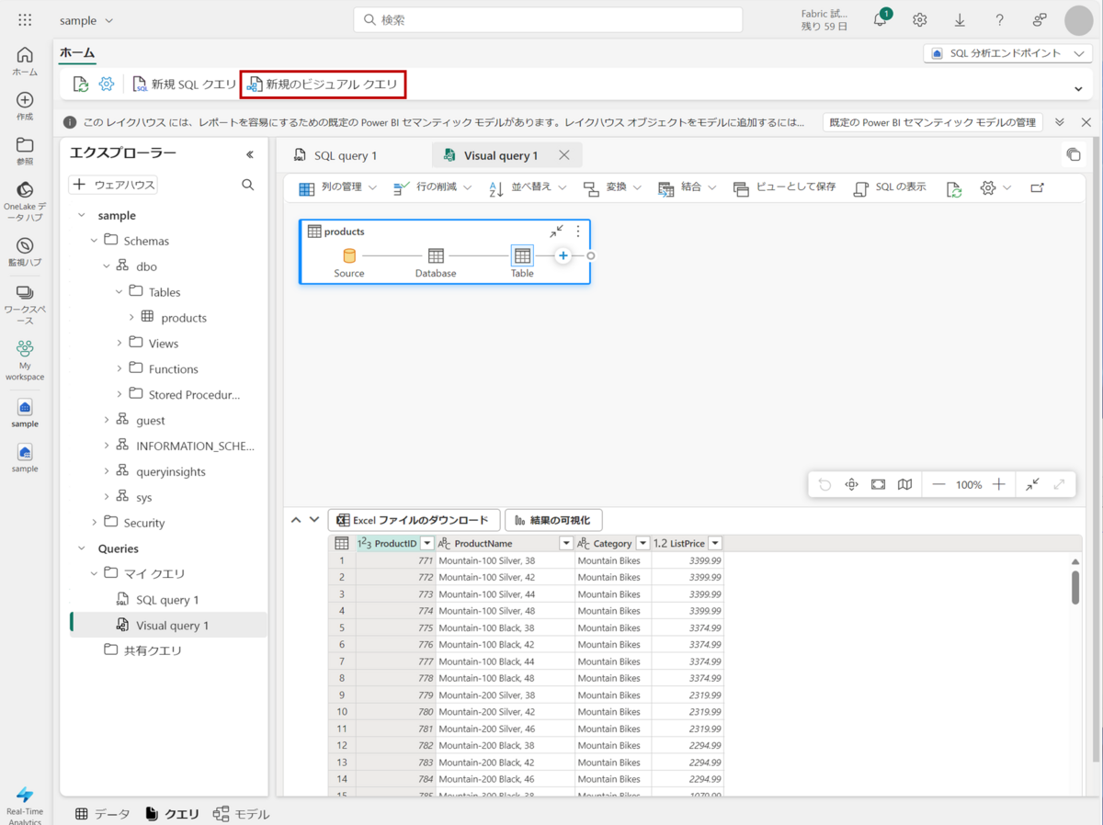
Task: Open the app launcher waffle icon
Action: point(25,19)
